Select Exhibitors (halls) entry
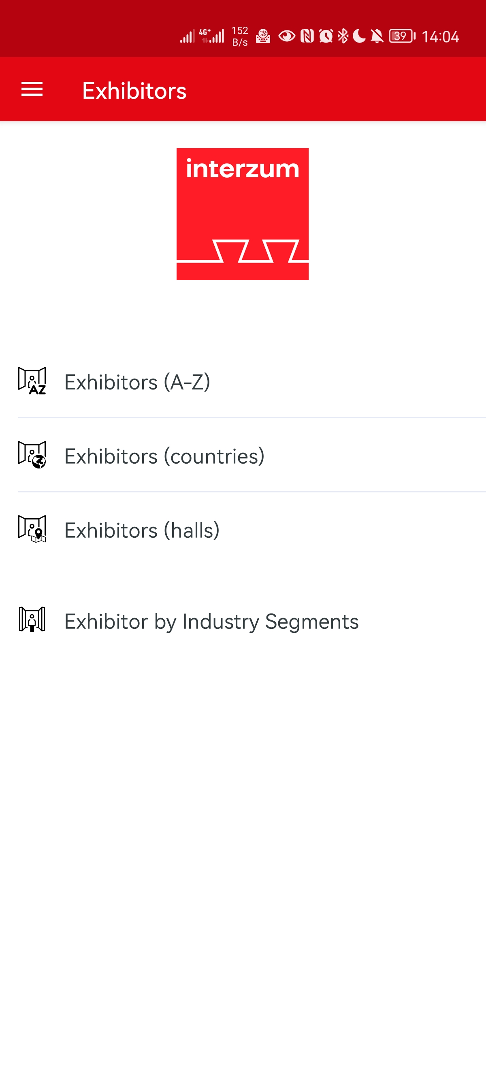The height and width of the screenshot is (1069, 486). tap(142, 530)
